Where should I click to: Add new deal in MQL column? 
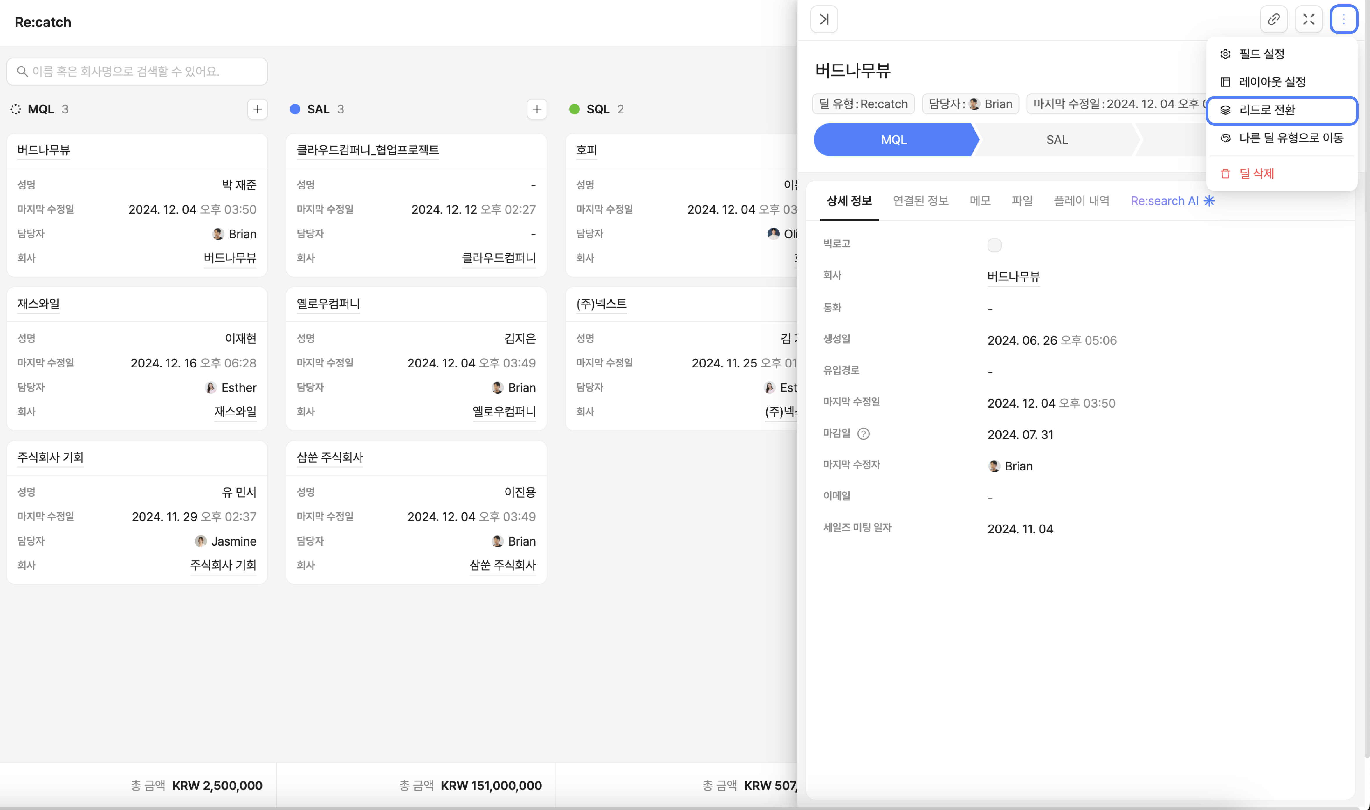[257, 109]
